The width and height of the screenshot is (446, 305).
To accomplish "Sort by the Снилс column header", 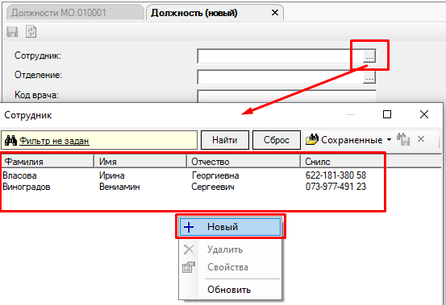I will click(x=343, y=162).
